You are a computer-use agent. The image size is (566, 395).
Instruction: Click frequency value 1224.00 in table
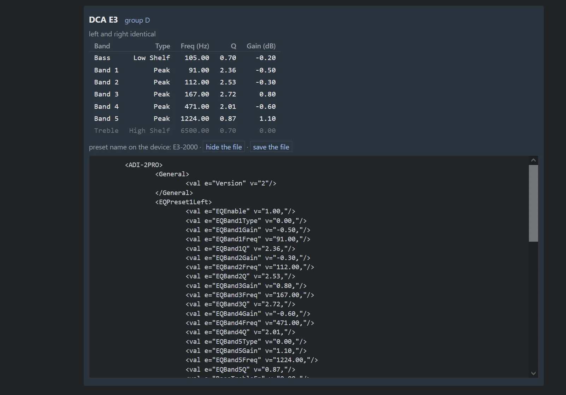point(195,119)
